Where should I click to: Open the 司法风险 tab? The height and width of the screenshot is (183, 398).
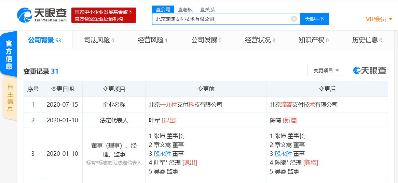point(99,40)
